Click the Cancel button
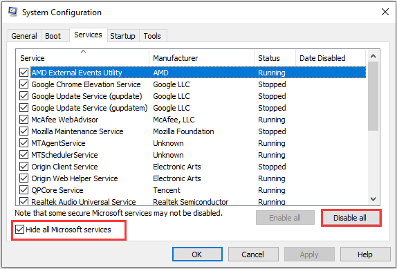This screenshot has width=397, height=269. coord(253,254)
